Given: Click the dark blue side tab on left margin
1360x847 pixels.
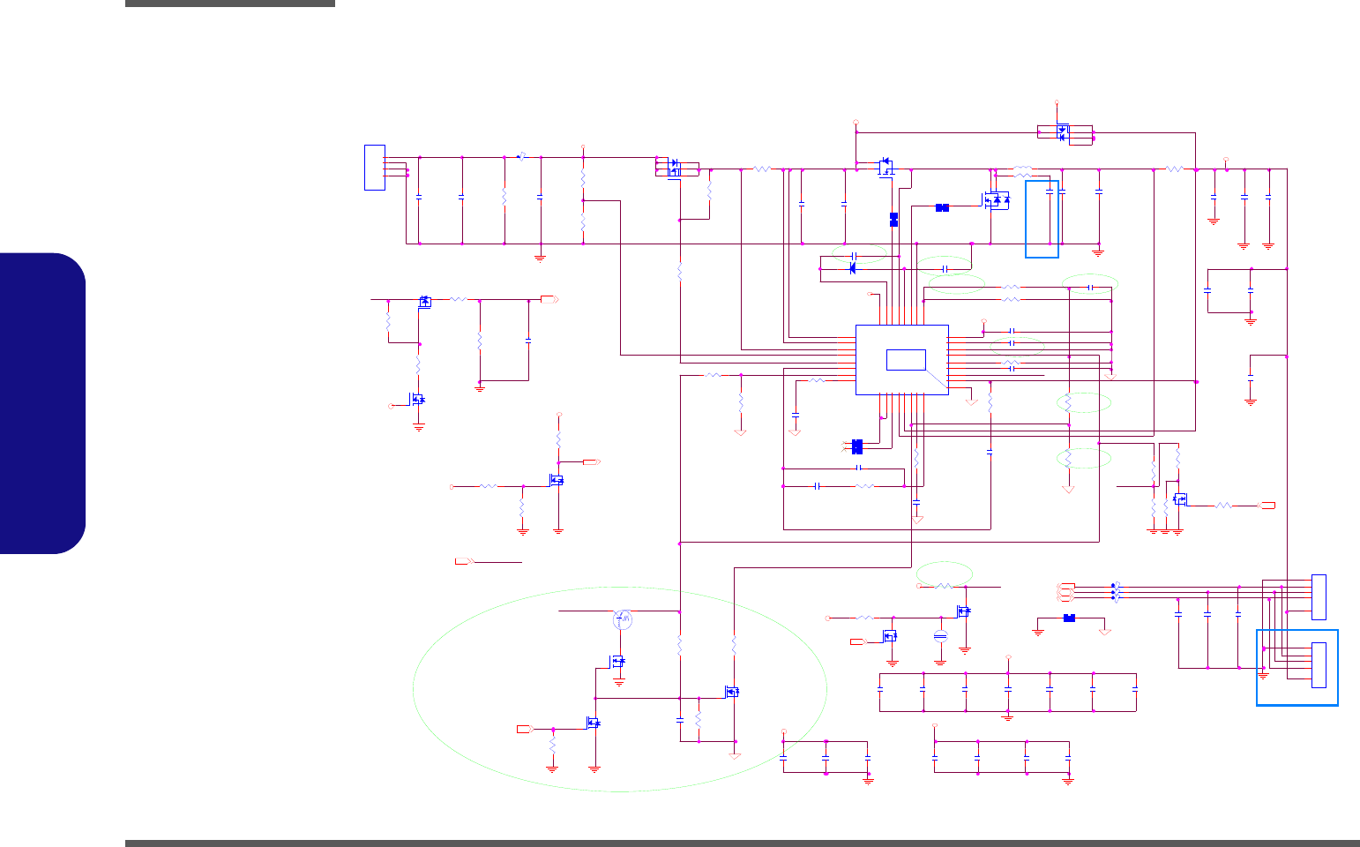Looking at the screenshot, I should coord(42,403).
